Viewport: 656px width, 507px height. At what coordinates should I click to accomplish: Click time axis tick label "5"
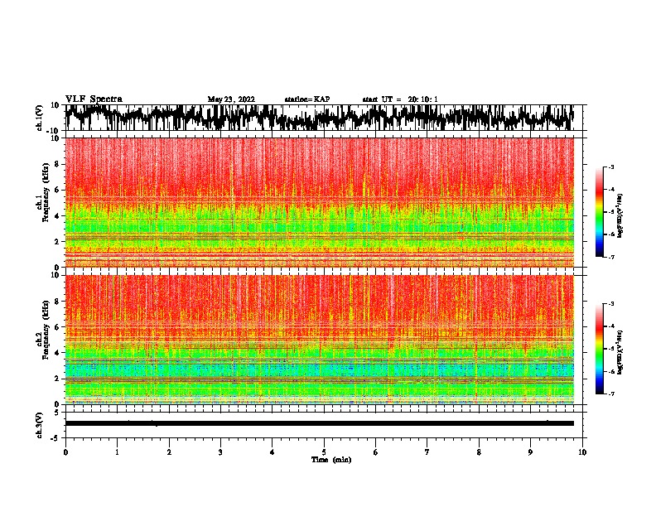click(x=324, y=452)
